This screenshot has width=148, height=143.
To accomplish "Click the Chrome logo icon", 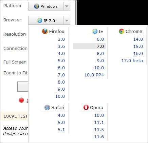I will tap(122, 31).
